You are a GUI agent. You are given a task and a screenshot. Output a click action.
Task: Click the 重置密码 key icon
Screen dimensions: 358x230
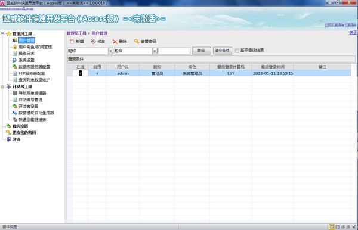point(136,41)
